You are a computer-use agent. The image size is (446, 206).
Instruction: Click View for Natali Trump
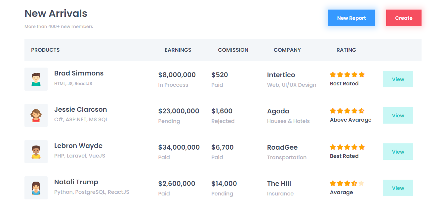coord(398,188)
